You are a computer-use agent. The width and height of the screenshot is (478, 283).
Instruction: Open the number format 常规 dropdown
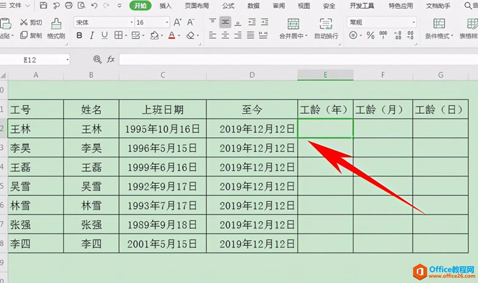click(414, 23)
